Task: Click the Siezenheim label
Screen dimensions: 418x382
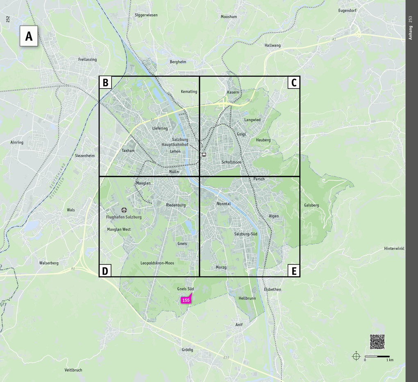Action: coord(84,156)
